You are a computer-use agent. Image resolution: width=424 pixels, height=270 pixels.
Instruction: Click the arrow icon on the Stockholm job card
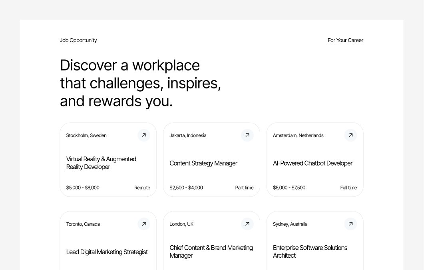144,135
